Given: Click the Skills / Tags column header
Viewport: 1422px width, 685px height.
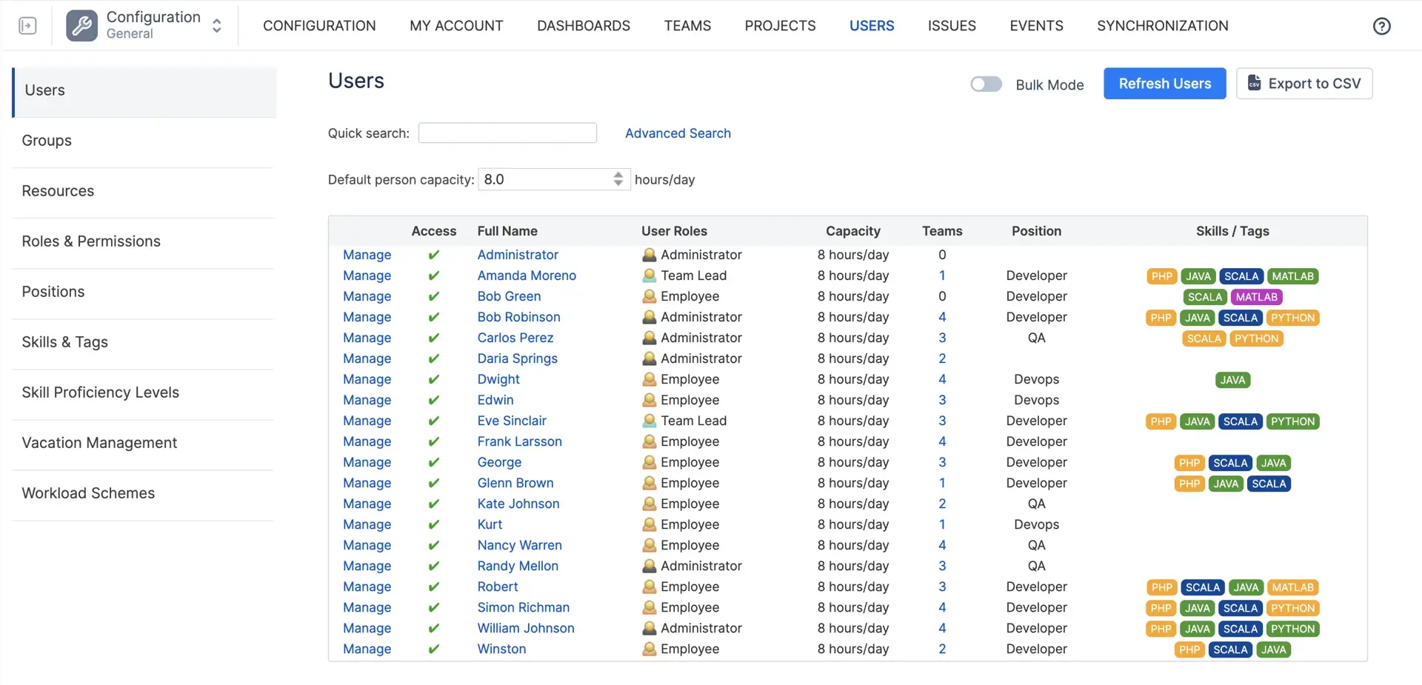Looking at the screenshot, I should [x=1232, y=231].
